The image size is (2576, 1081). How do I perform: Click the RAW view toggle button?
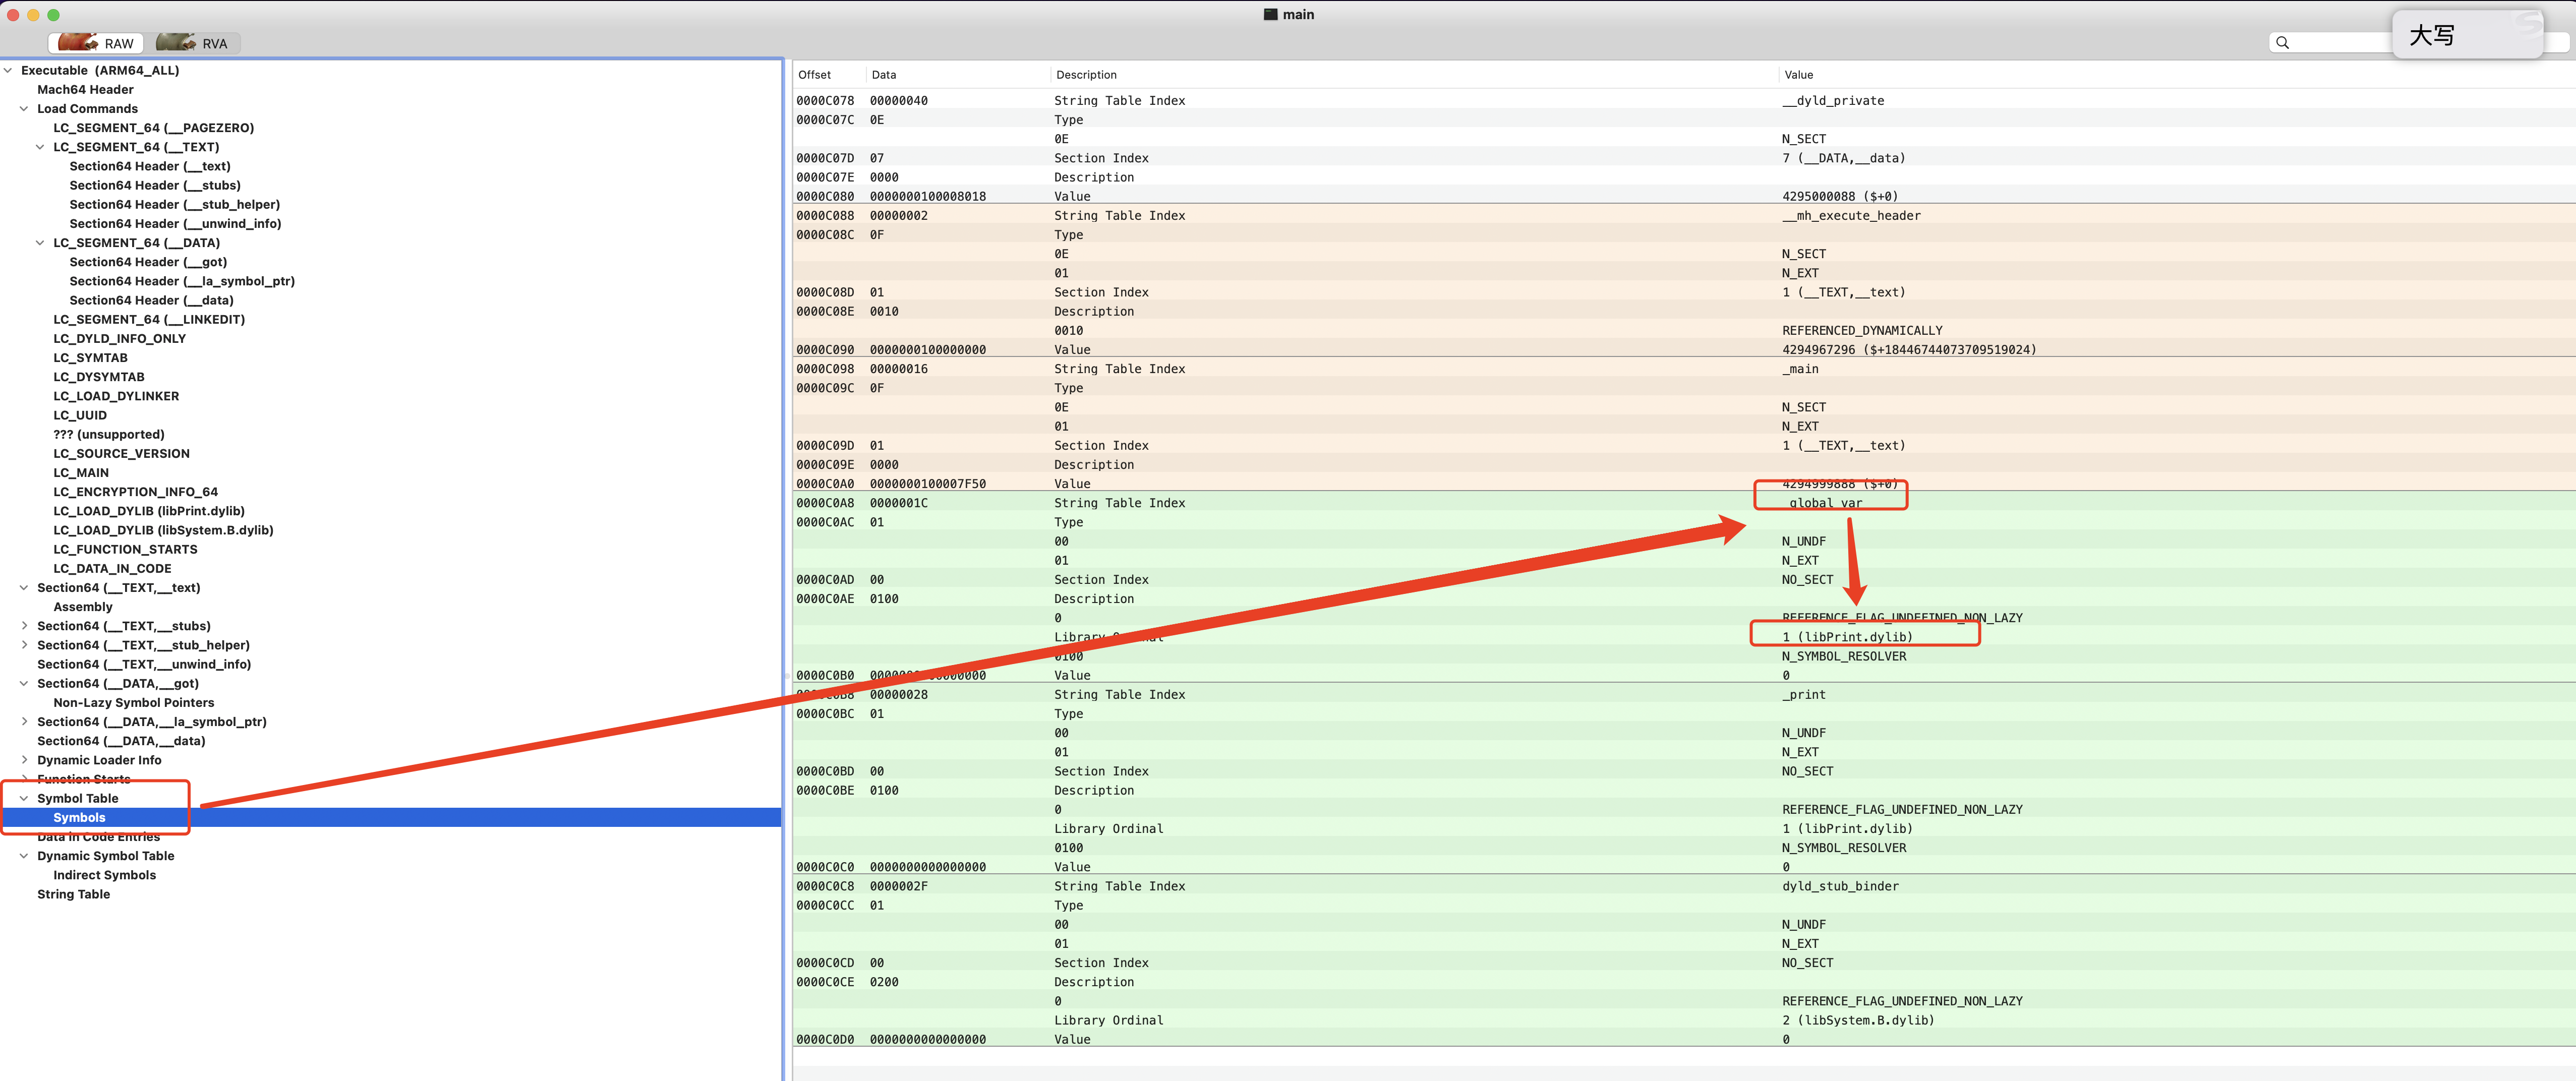point(96,43)
